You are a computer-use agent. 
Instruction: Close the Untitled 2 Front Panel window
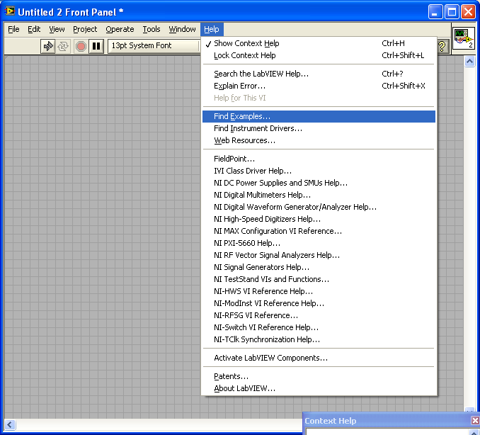[x=469, y=12]
